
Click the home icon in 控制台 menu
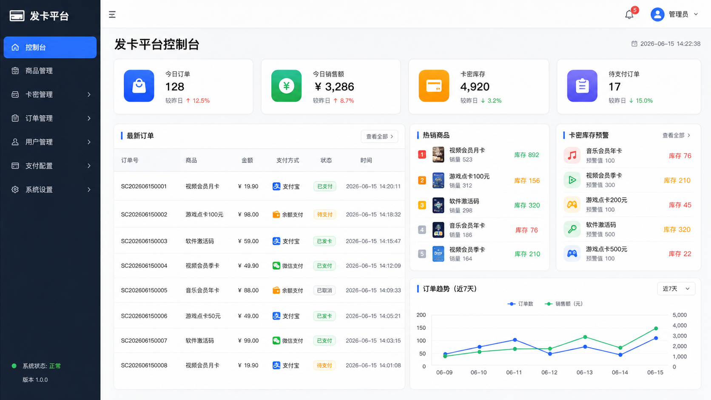point(15,47)
